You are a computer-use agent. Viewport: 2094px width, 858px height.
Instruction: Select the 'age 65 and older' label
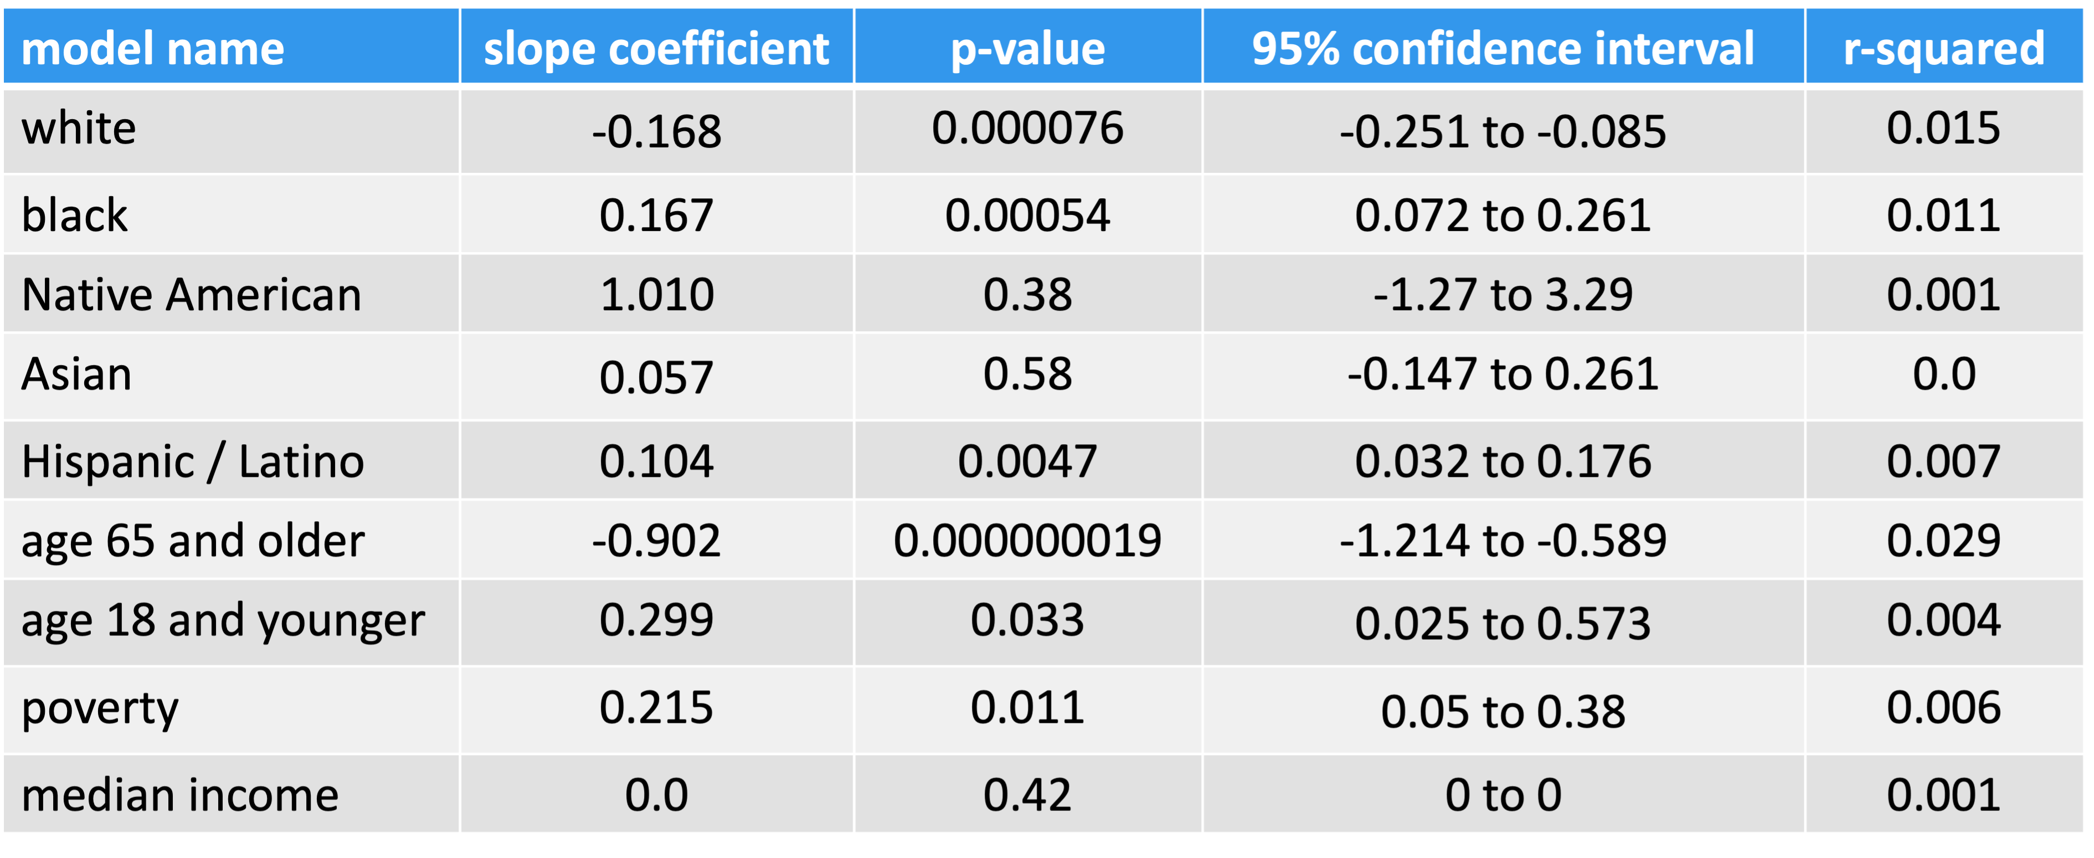click(x=193, y=541)
